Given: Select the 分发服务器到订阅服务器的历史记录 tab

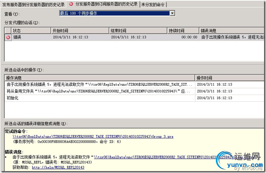Looking at the screenshot, I should point(106,4).
